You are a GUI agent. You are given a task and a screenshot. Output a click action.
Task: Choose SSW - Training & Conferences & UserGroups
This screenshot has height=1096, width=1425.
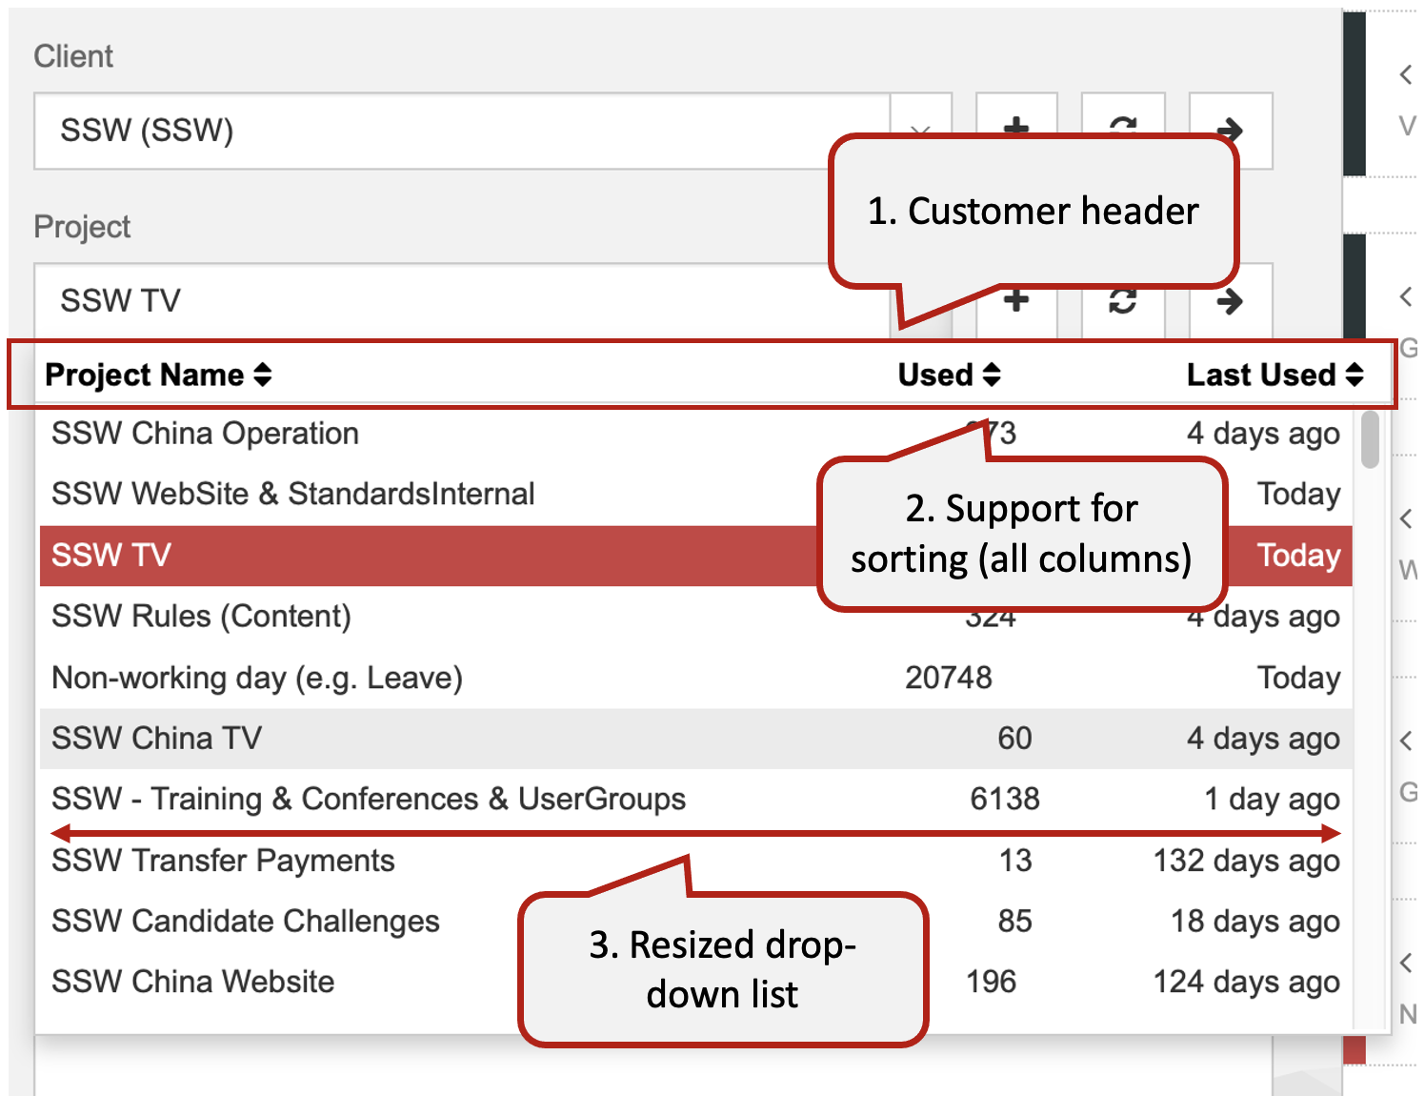[x=369, y=800]
